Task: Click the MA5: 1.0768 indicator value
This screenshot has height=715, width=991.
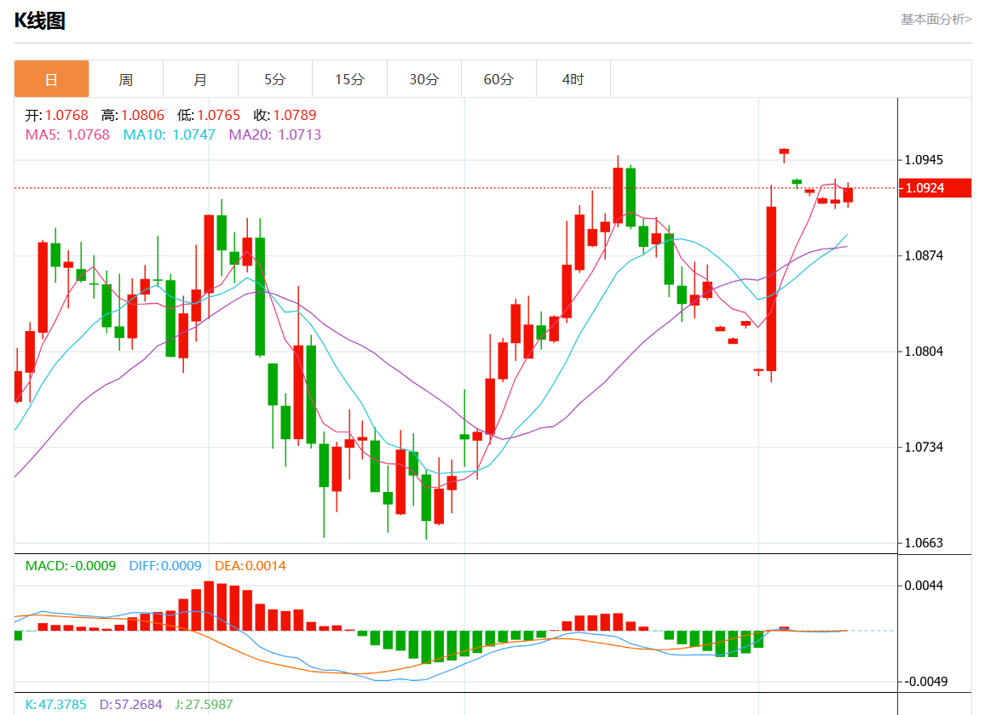Action: click(x=67, y=134)
